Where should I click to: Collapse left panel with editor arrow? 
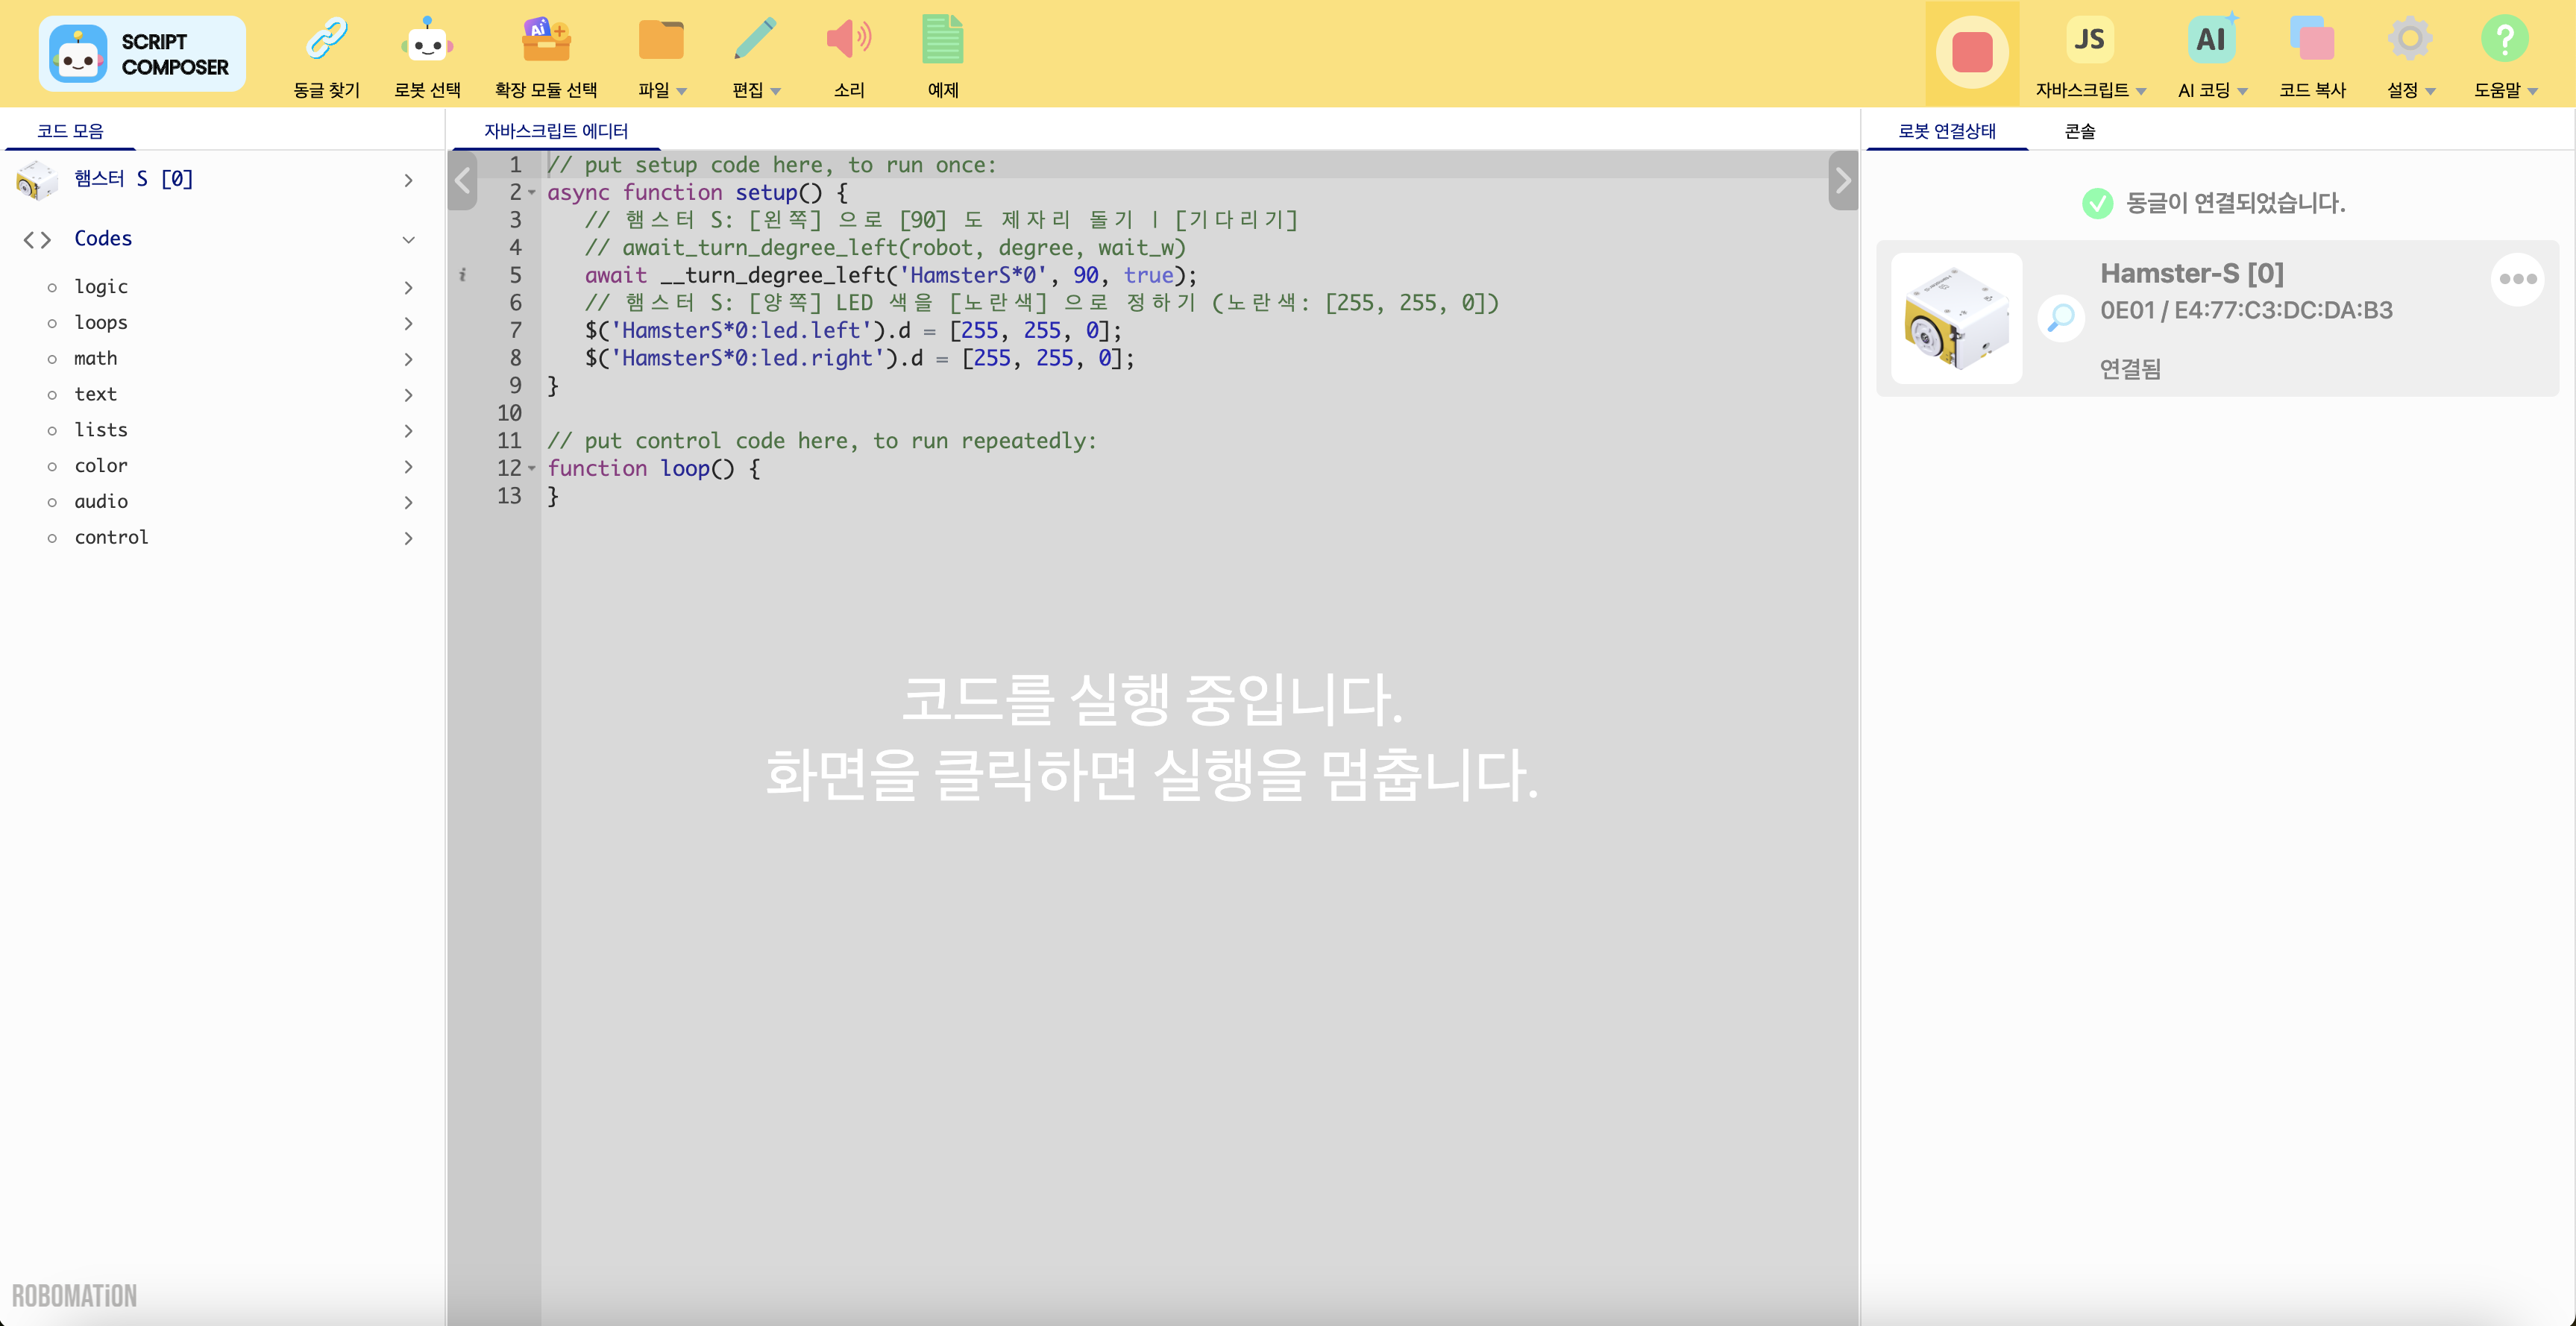click(x=462, y=181)
